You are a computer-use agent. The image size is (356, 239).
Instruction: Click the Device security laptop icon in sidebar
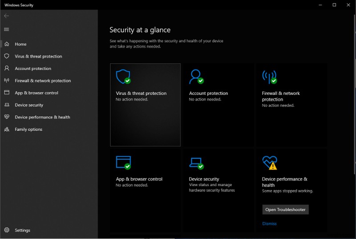point(7,105)
